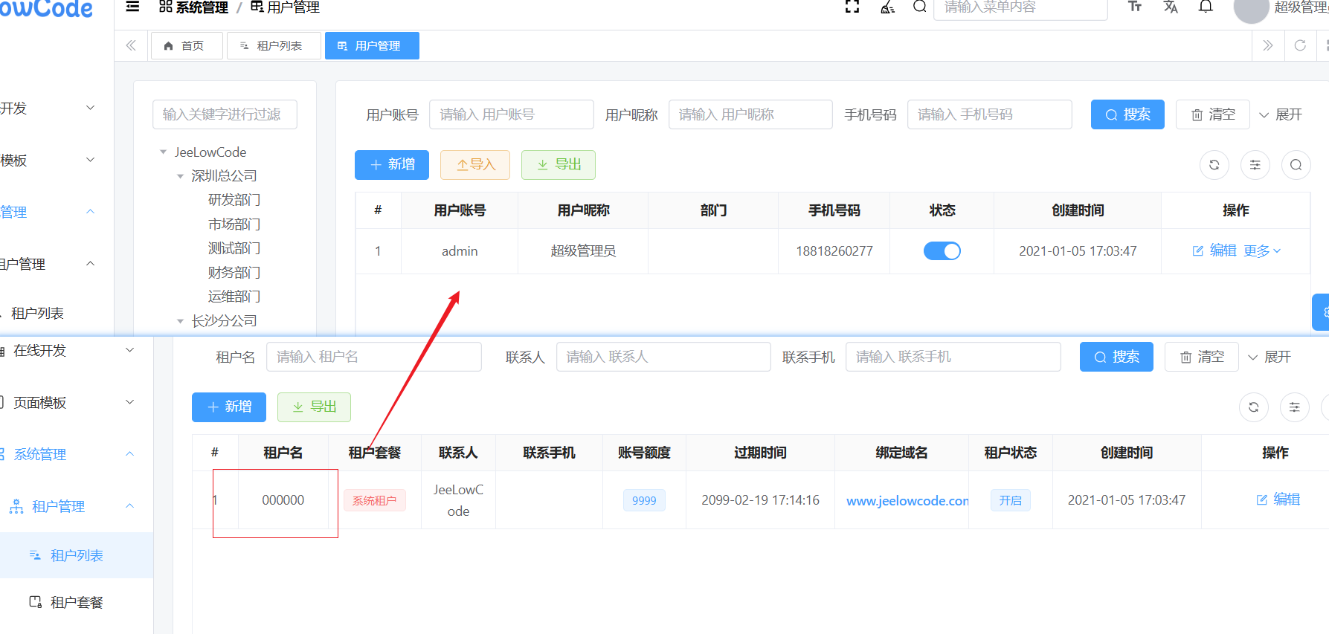This screenshot has width=1329, height=634.
Task: Click 搜索 beside the 手机号码 field
Action: [1127, 114]
